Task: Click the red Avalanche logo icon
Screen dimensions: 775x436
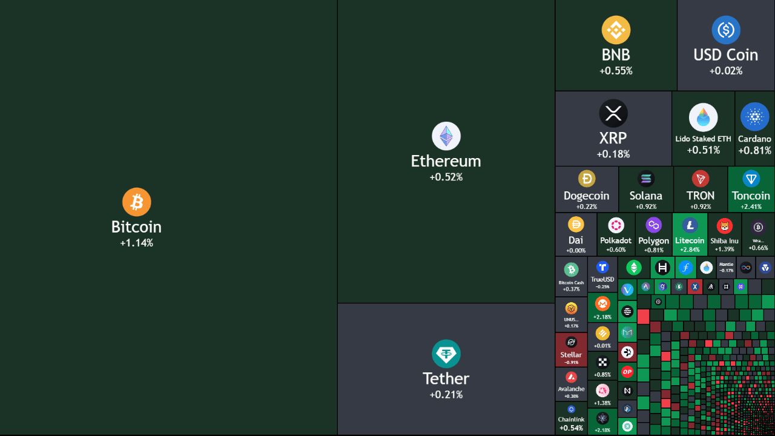Action: [x=571, y=377]
